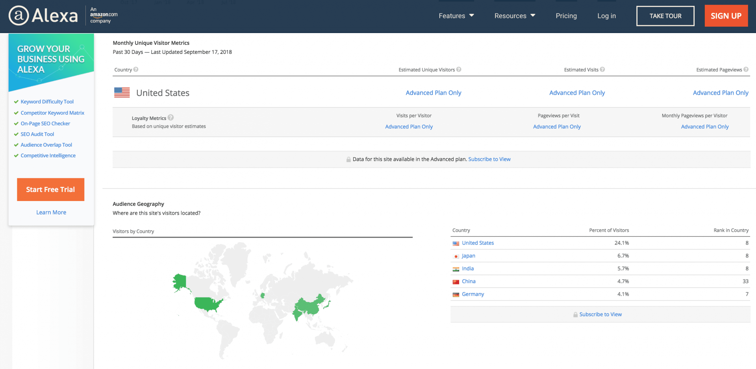Click Subscribe to View in the Advanced plan notice
Viewport: 756px width, 369px height.
pos(489,159)
